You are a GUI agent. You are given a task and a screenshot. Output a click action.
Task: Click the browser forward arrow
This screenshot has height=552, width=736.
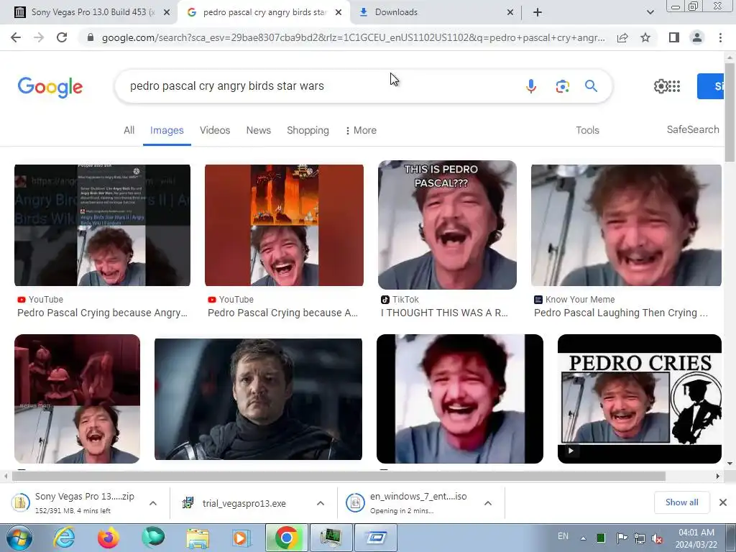[39, 37]
